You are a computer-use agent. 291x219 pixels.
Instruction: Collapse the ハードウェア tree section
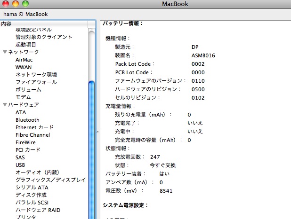coord(5,105)
